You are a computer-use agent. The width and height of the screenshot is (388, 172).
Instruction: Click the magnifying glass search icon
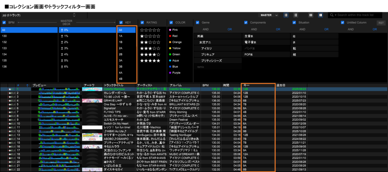pos(332,15)
